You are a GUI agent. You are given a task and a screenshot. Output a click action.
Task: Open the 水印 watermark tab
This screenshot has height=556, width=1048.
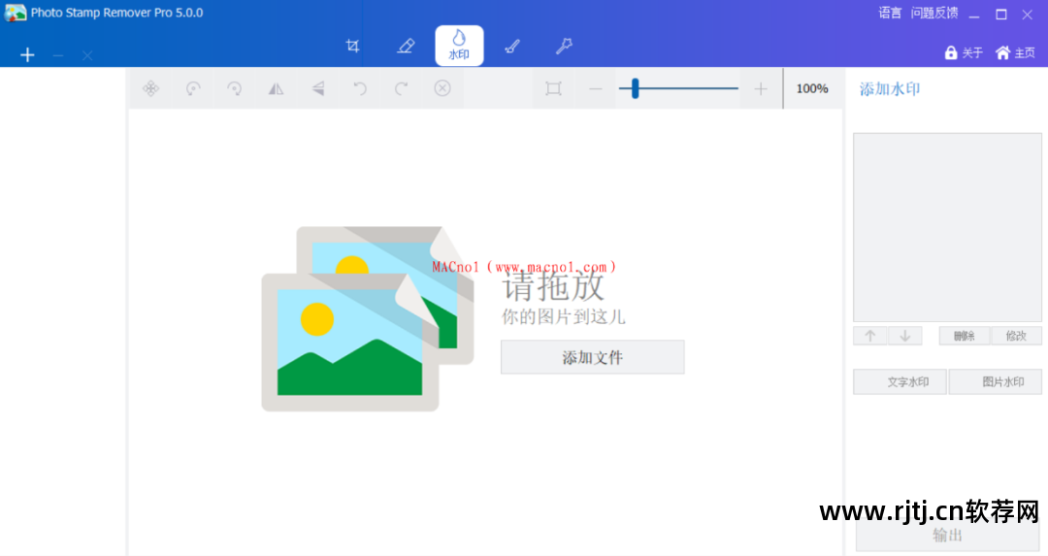coord(459,46)
